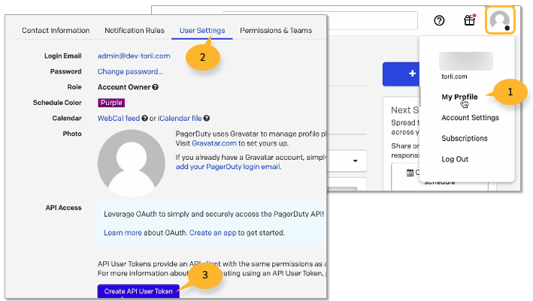Click the help icon after iCalendar file

click(x=206, y=119)
